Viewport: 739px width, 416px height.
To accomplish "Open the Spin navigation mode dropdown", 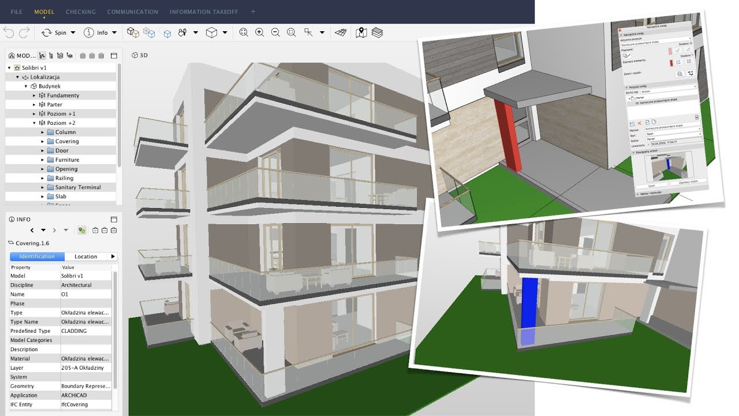I will coord(73,33).
